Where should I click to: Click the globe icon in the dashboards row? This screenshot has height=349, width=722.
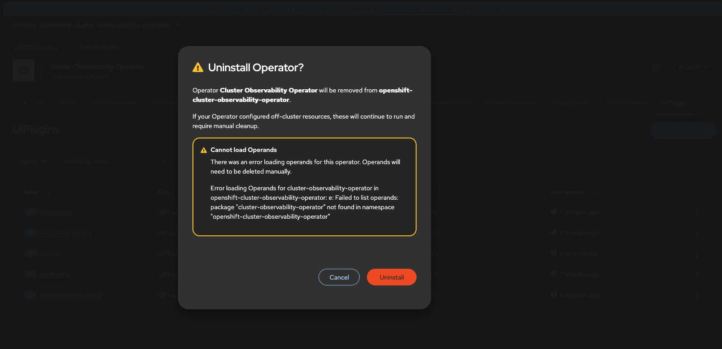(x=554, y=211)
